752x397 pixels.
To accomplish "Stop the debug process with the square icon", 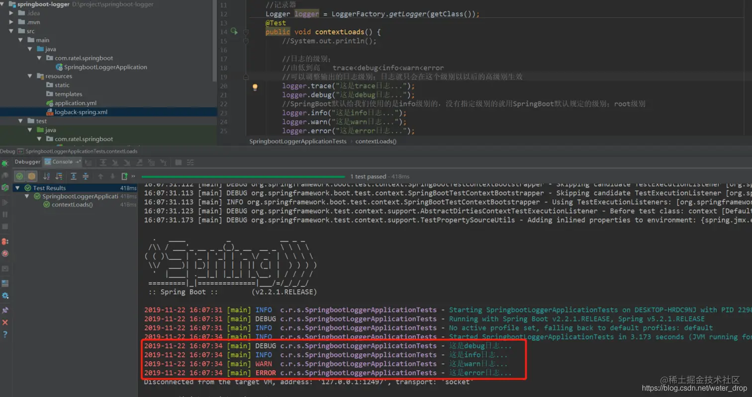I will [5, 226].
